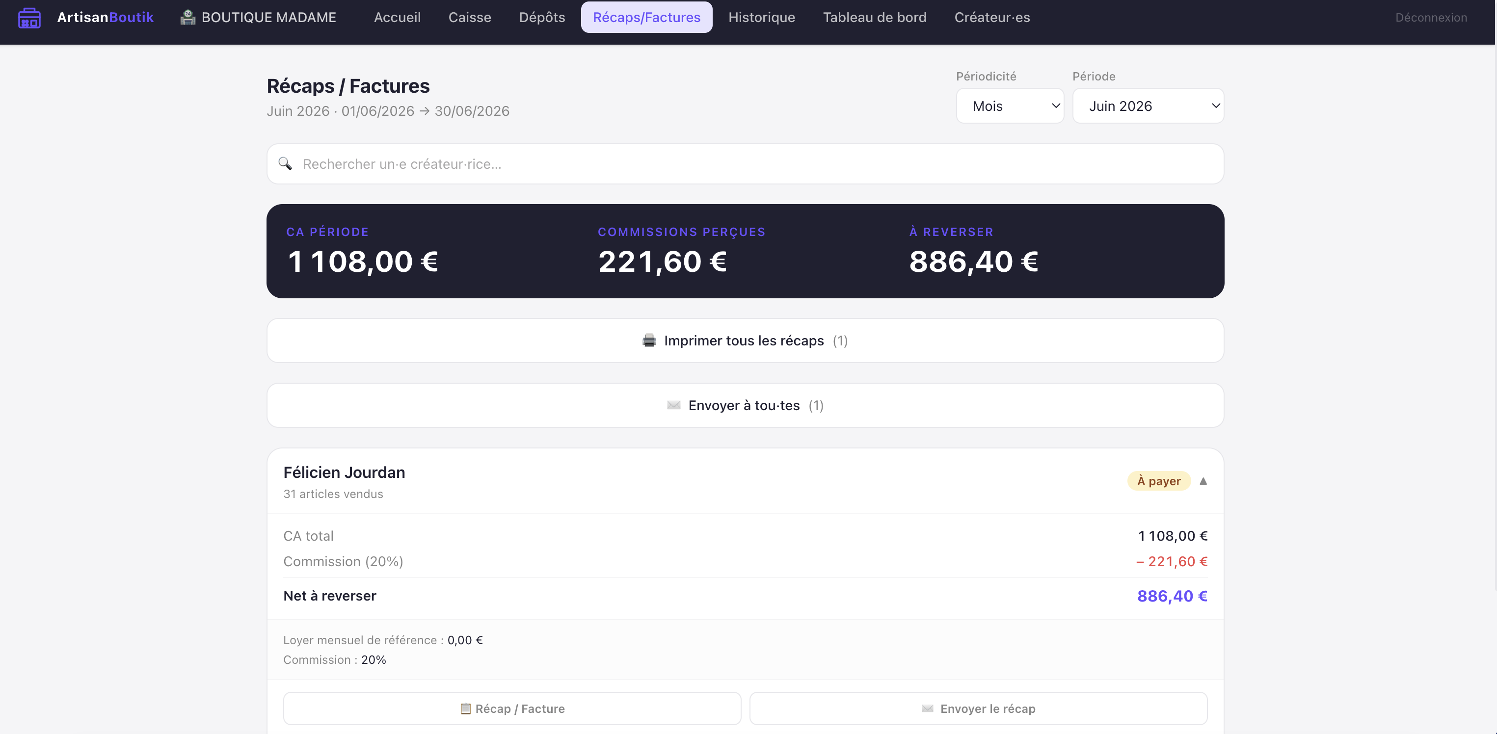
Task: Click the boutique emoji icon beside BOUTIQUE MADAME
Action: pos(187,18)
